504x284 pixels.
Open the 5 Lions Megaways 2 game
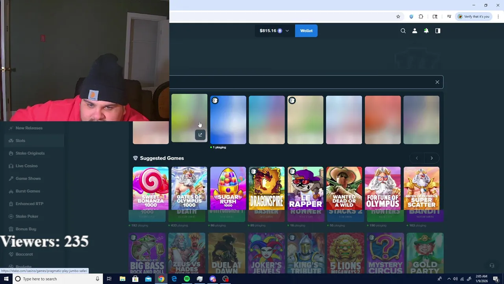(346, 253)
